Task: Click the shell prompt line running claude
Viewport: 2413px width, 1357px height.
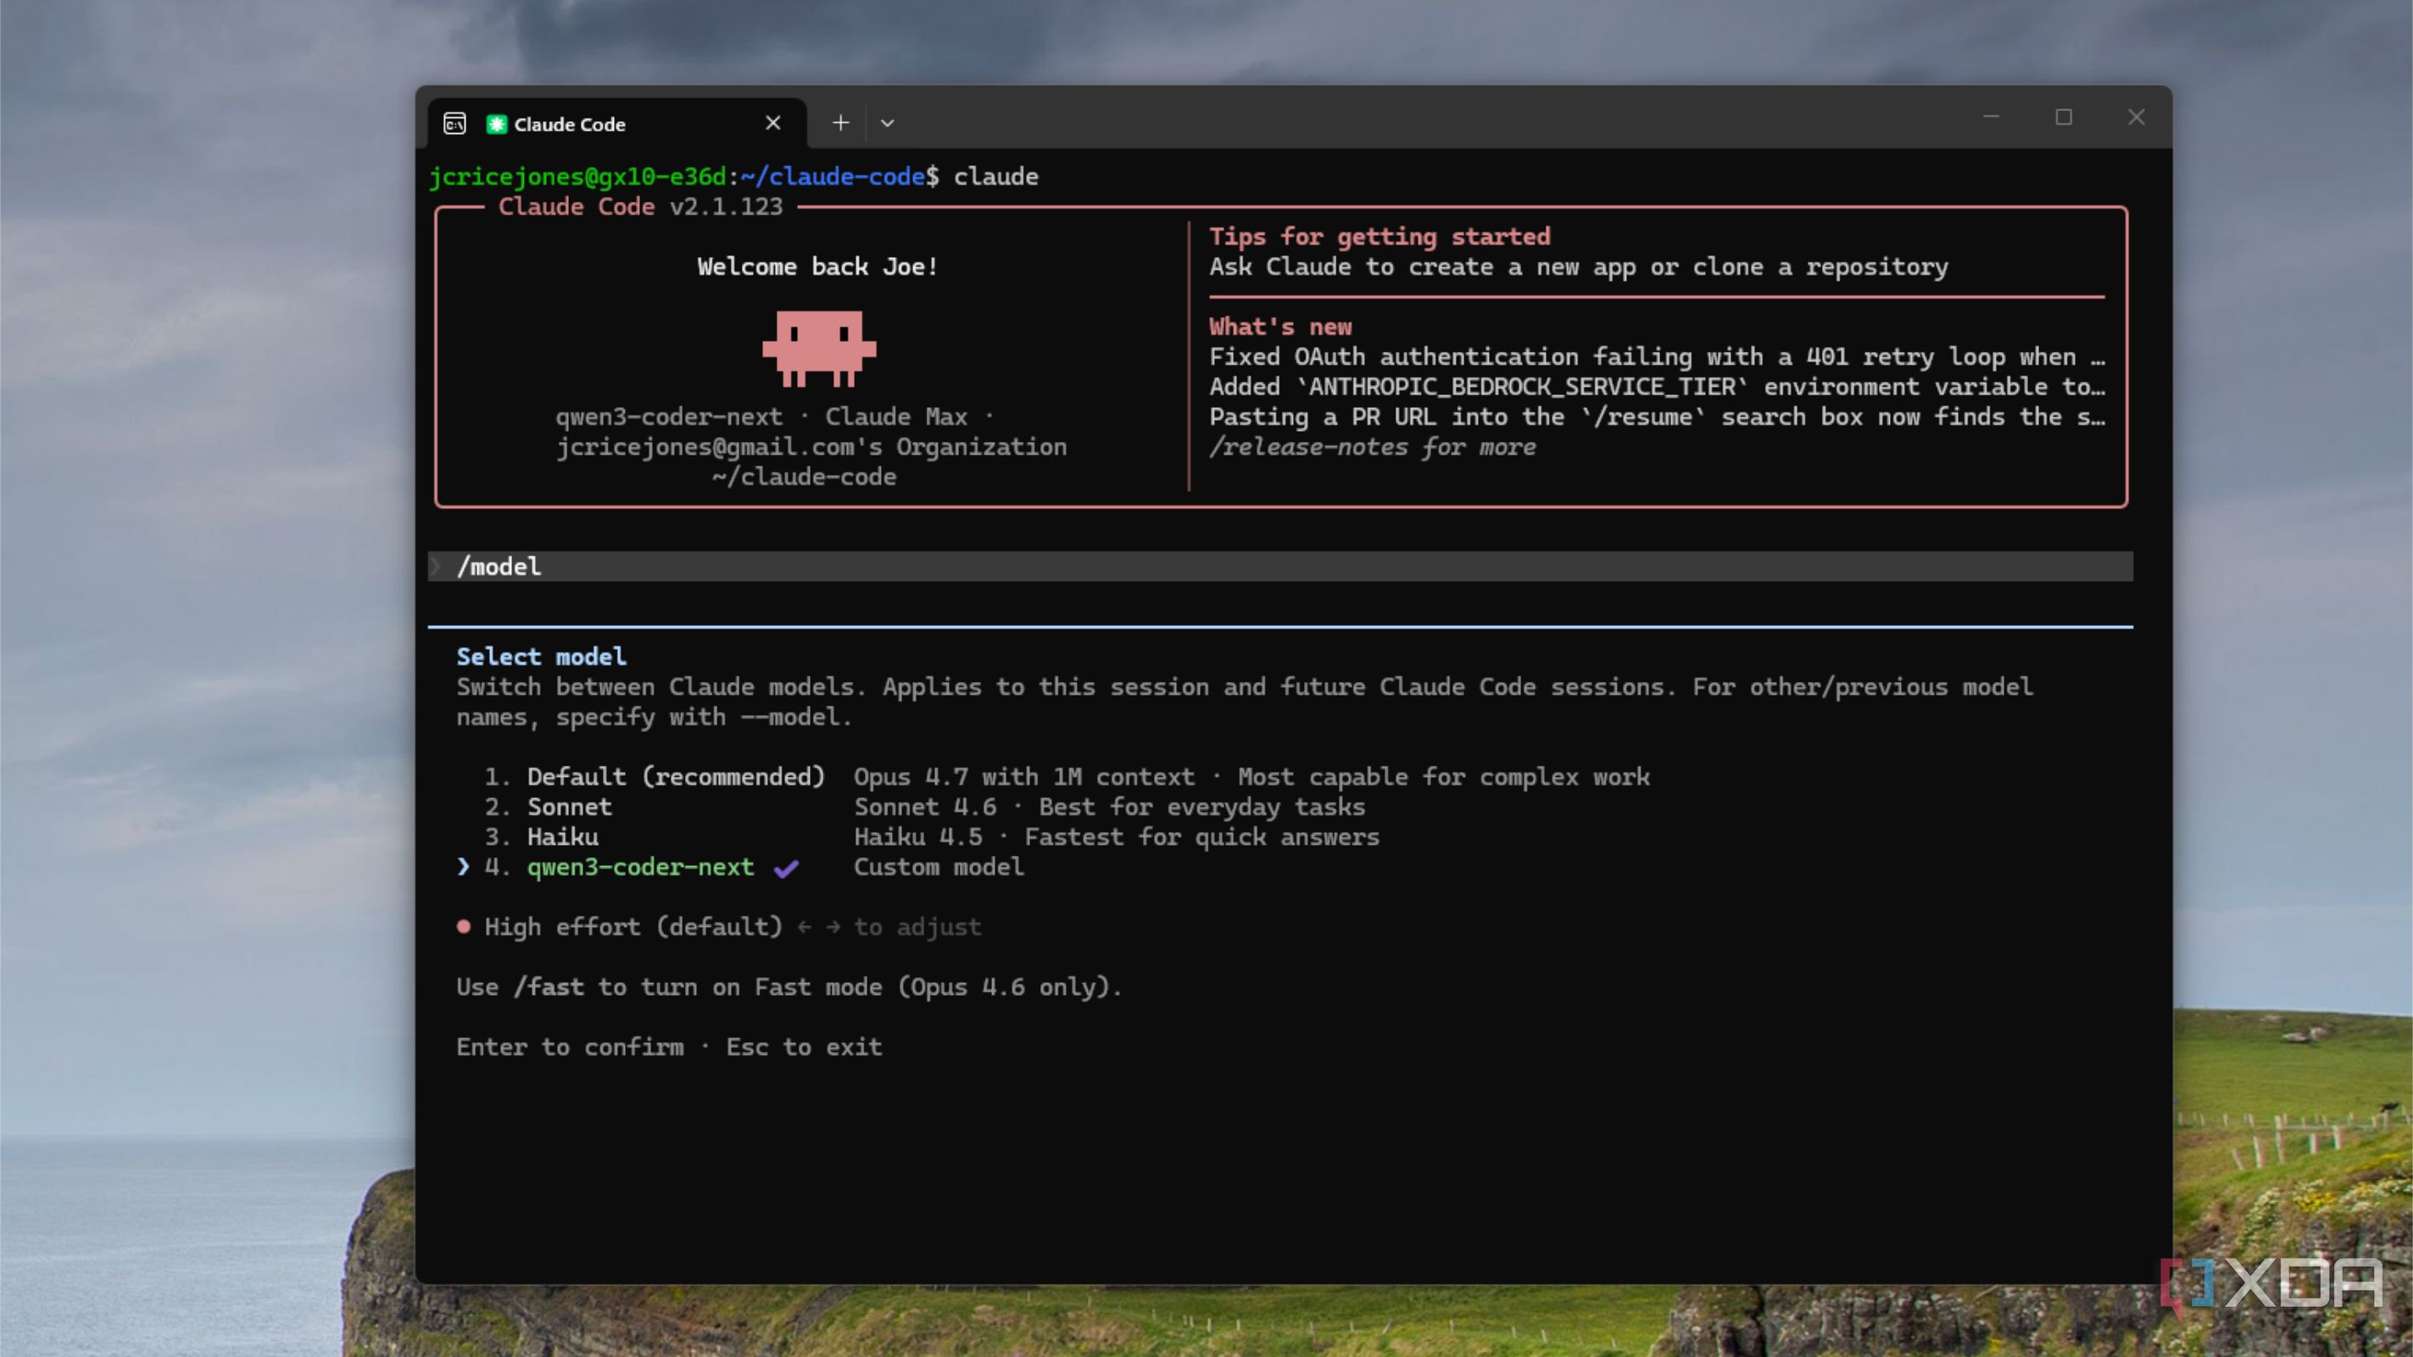Action: click(x=733, y=177)
